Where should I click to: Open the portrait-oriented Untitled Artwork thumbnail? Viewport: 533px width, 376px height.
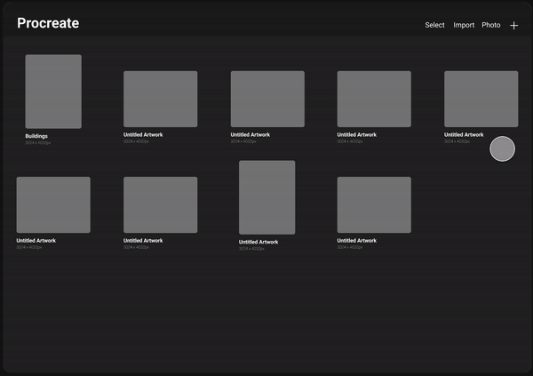coord(266,197)
